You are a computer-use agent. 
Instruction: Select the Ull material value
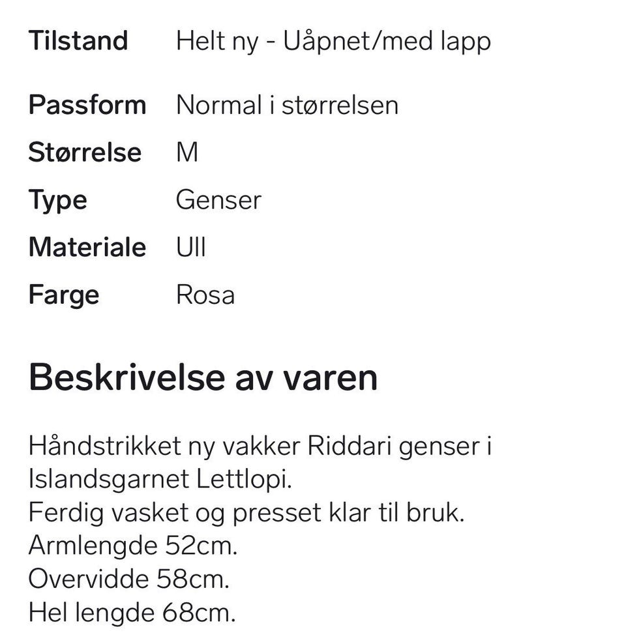[190, 247]
